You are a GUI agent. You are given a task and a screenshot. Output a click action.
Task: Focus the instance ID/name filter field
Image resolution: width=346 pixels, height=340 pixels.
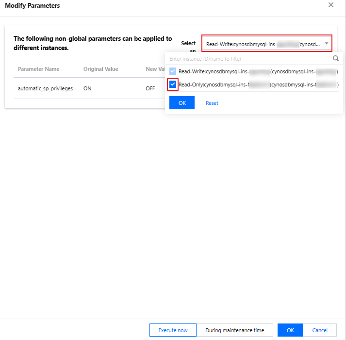coord(250,59)
